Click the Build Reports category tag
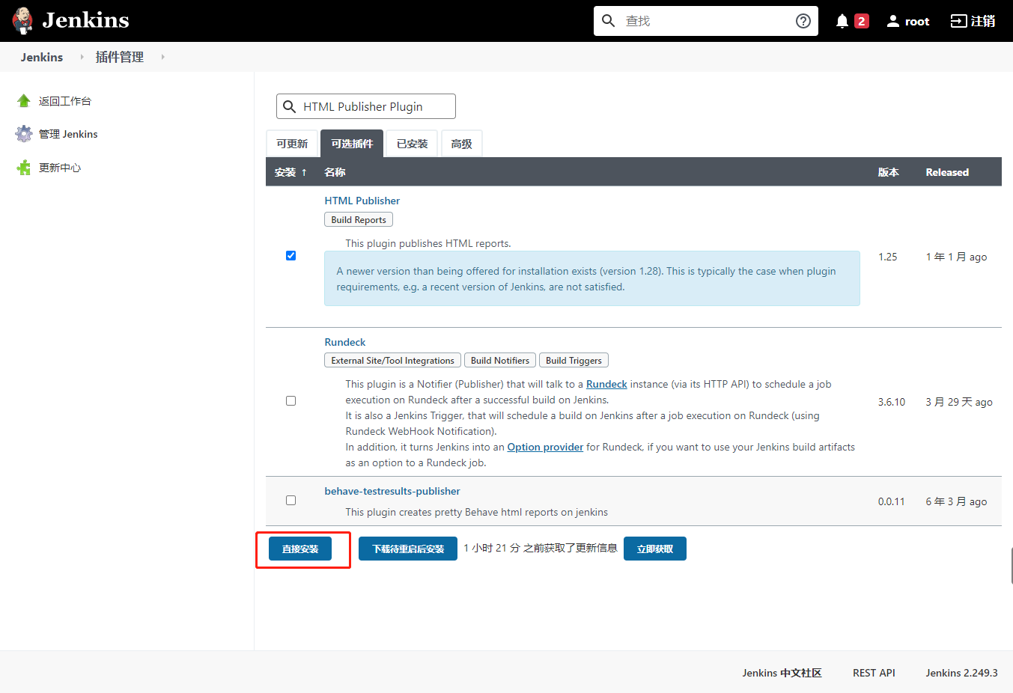This screenshot has width=1013, height=693. point(359,219)
